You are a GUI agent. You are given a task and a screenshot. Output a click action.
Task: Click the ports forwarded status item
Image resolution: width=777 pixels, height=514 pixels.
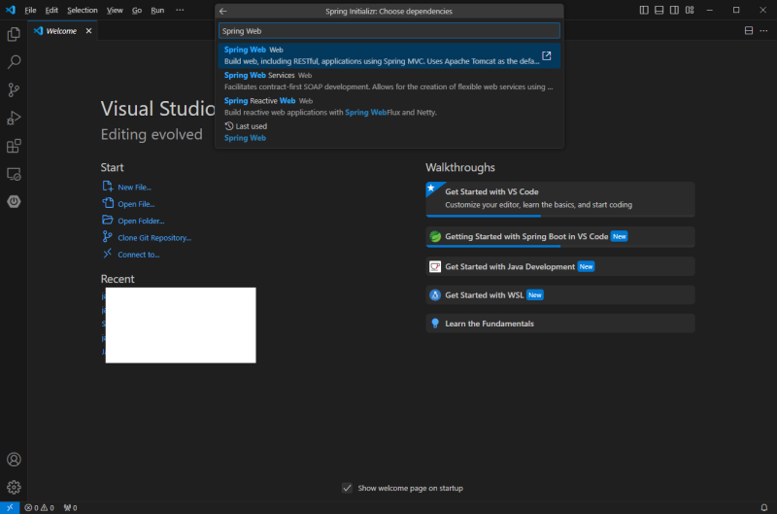coord(70,507)
